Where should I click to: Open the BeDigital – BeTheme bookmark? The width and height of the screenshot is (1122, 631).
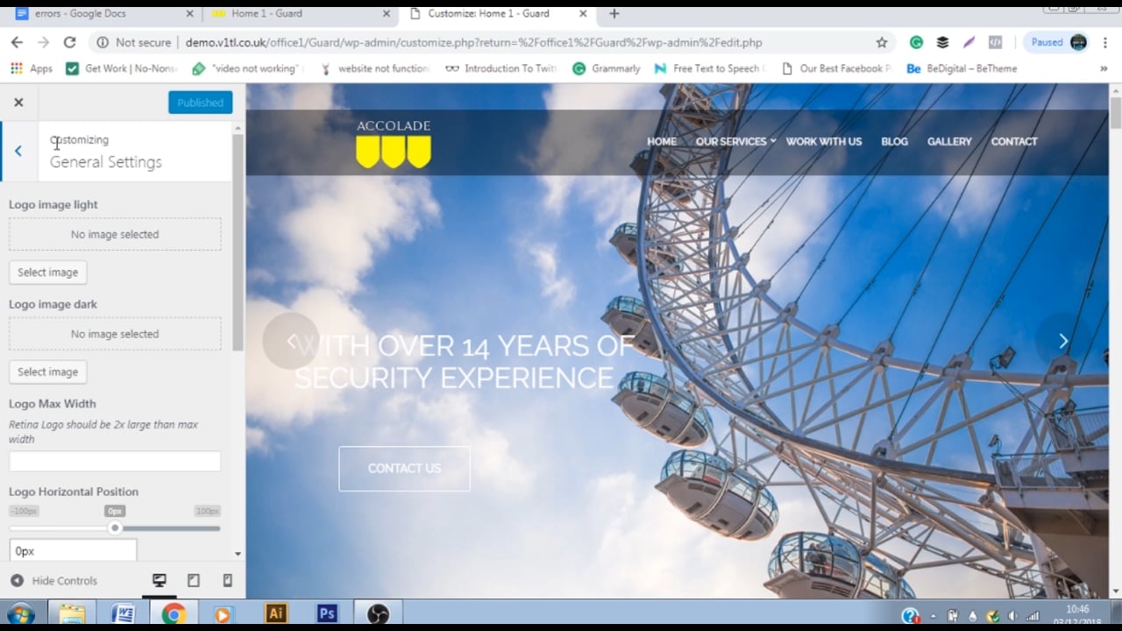[x=962, y=68]
